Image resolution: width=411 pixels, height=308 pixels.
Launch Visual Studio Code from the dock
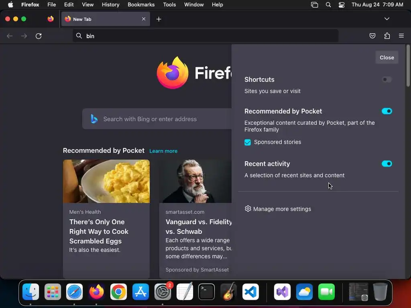tap(250, 292)
